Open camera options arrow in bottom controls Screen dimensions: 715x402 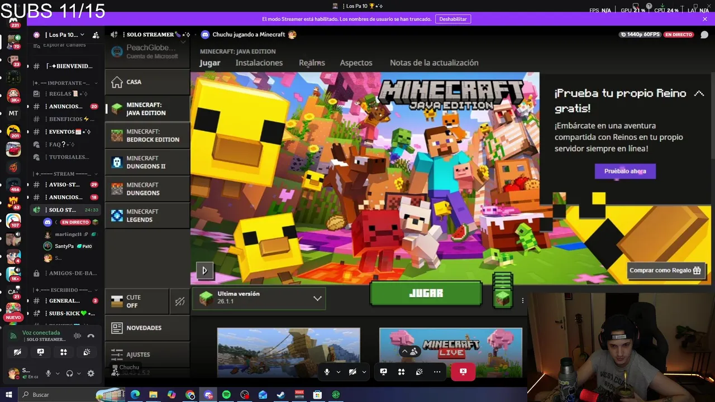point(364,371)
